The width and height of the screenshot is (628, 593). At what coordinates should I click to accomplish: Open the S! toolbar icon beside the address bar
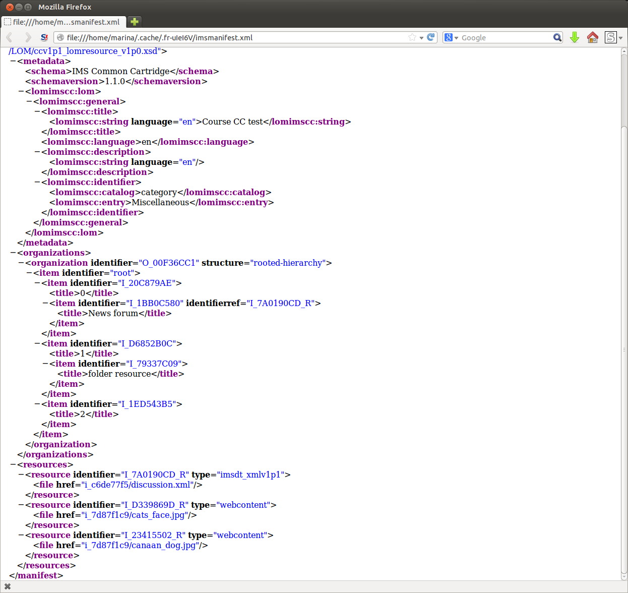coord(44,37)
